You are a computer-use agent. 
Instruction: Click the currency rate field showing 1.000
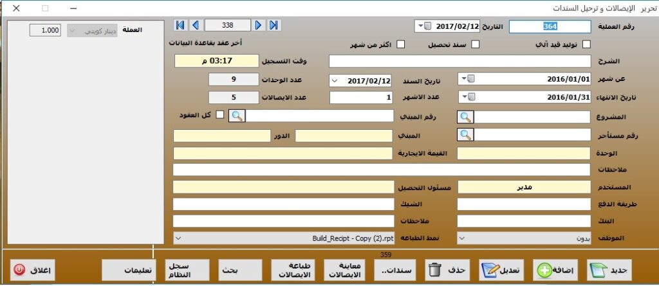[45, 31]
